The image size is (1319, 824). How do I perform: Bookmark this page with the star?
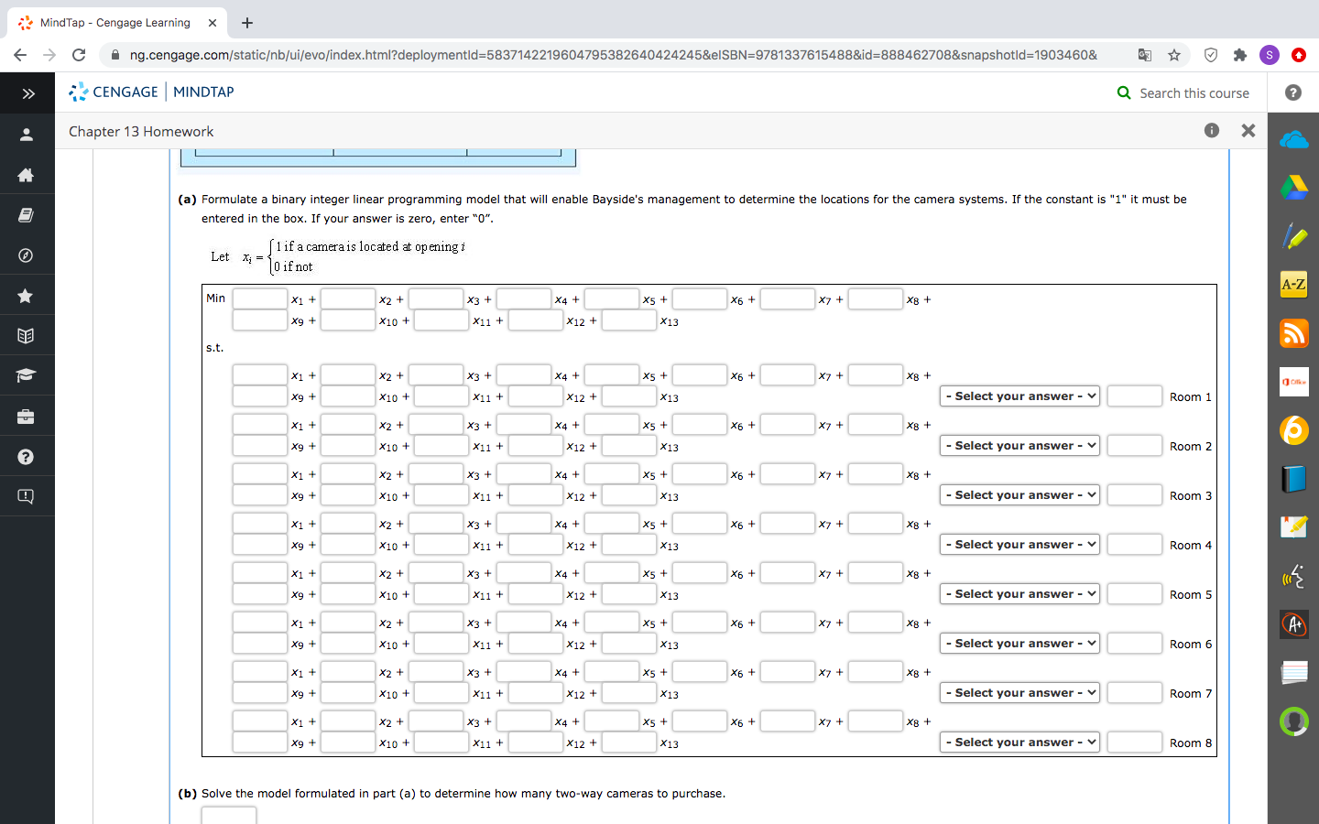pyautogui.click(x=1174, y=55)
